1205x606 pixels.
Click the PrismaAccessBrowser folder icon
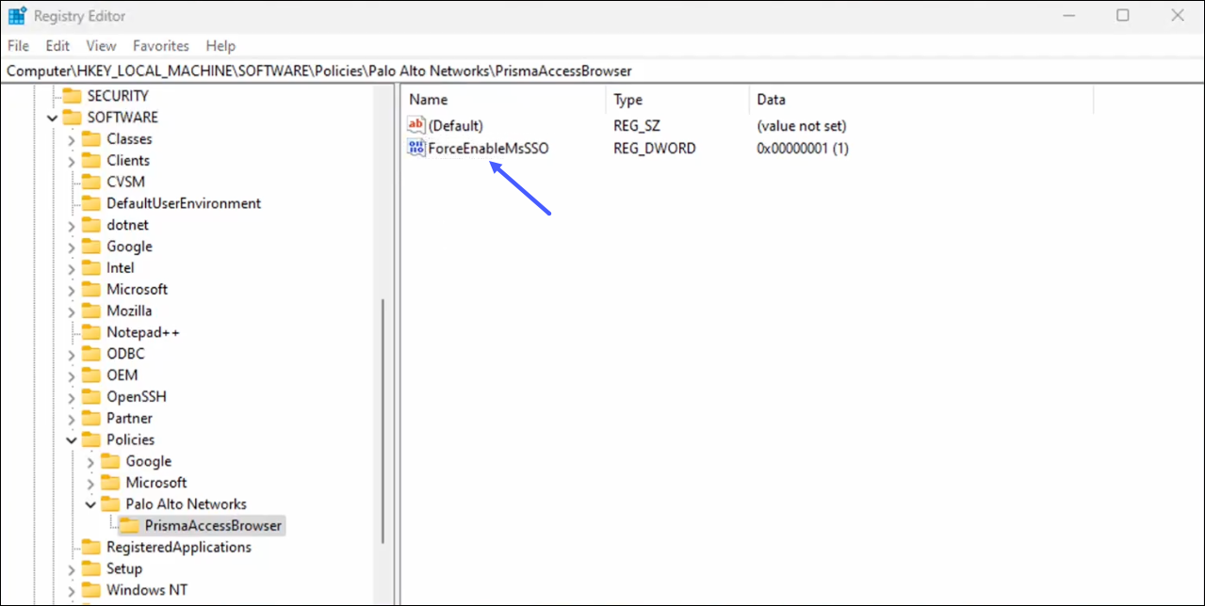pyautogui.click(x=130, y=526)
